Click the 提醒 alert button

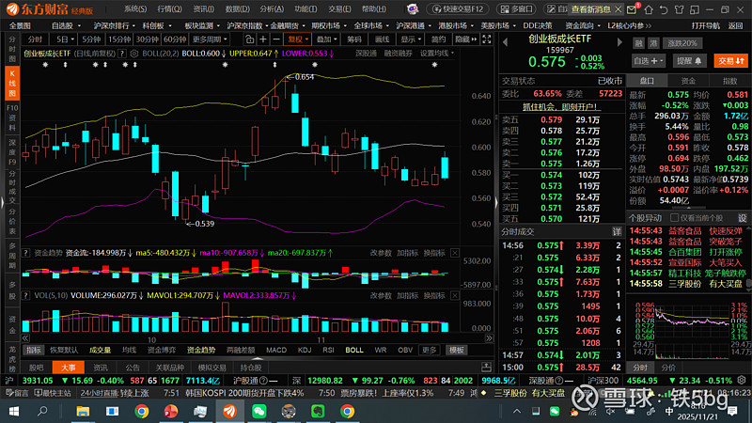[x=689, y=61]
